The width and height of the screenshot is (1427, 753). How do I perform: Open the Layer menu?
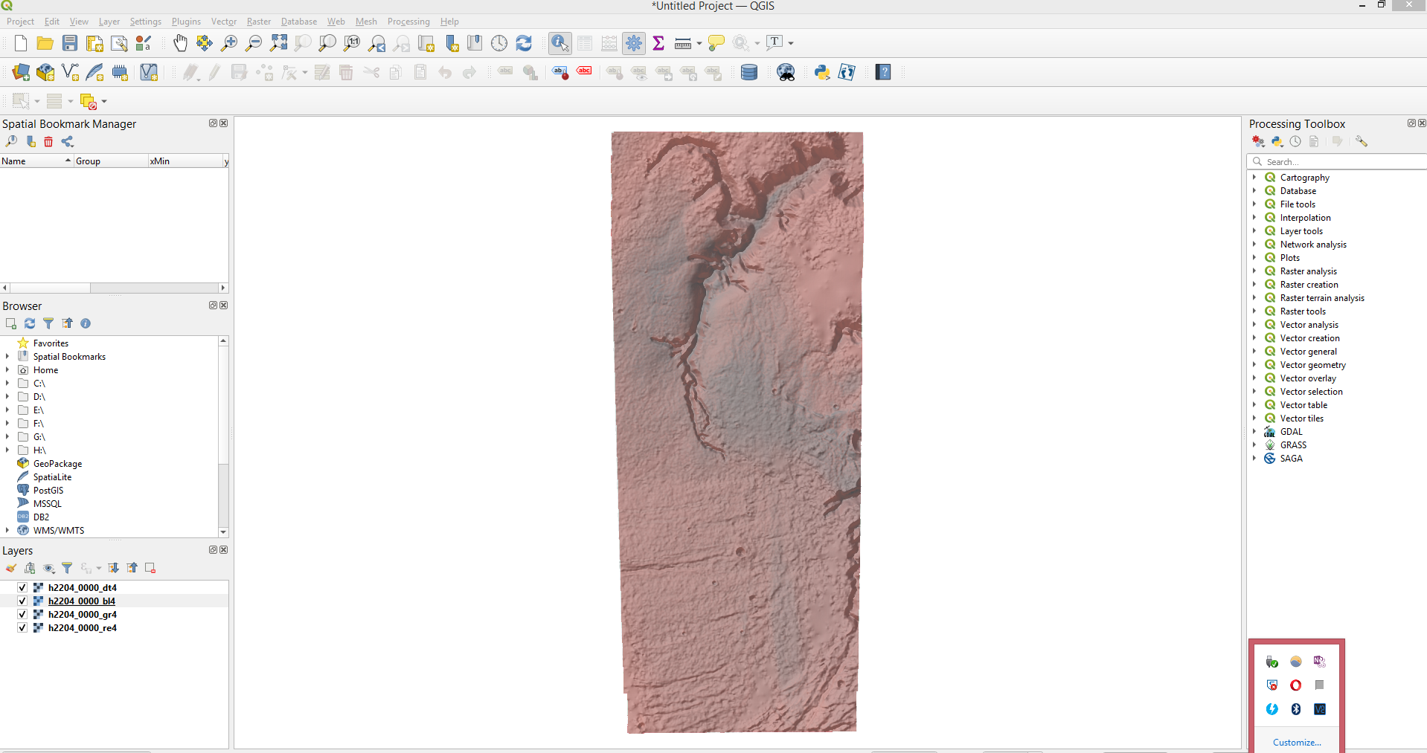(x=109, y=22)
